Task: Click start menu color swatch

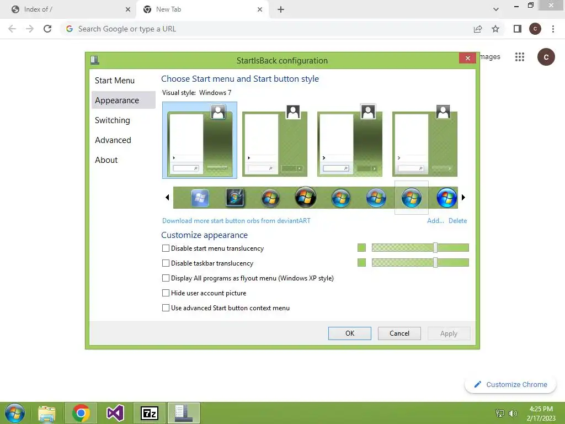Action: pos(361,248)
